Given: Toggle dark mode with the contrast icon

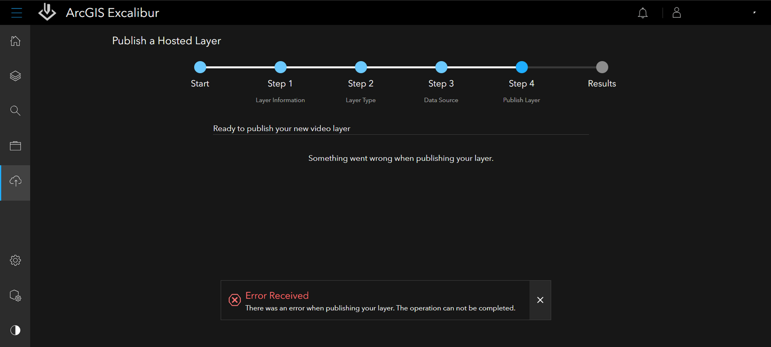Looking at the screenshot, I should [x=15, y=330].
